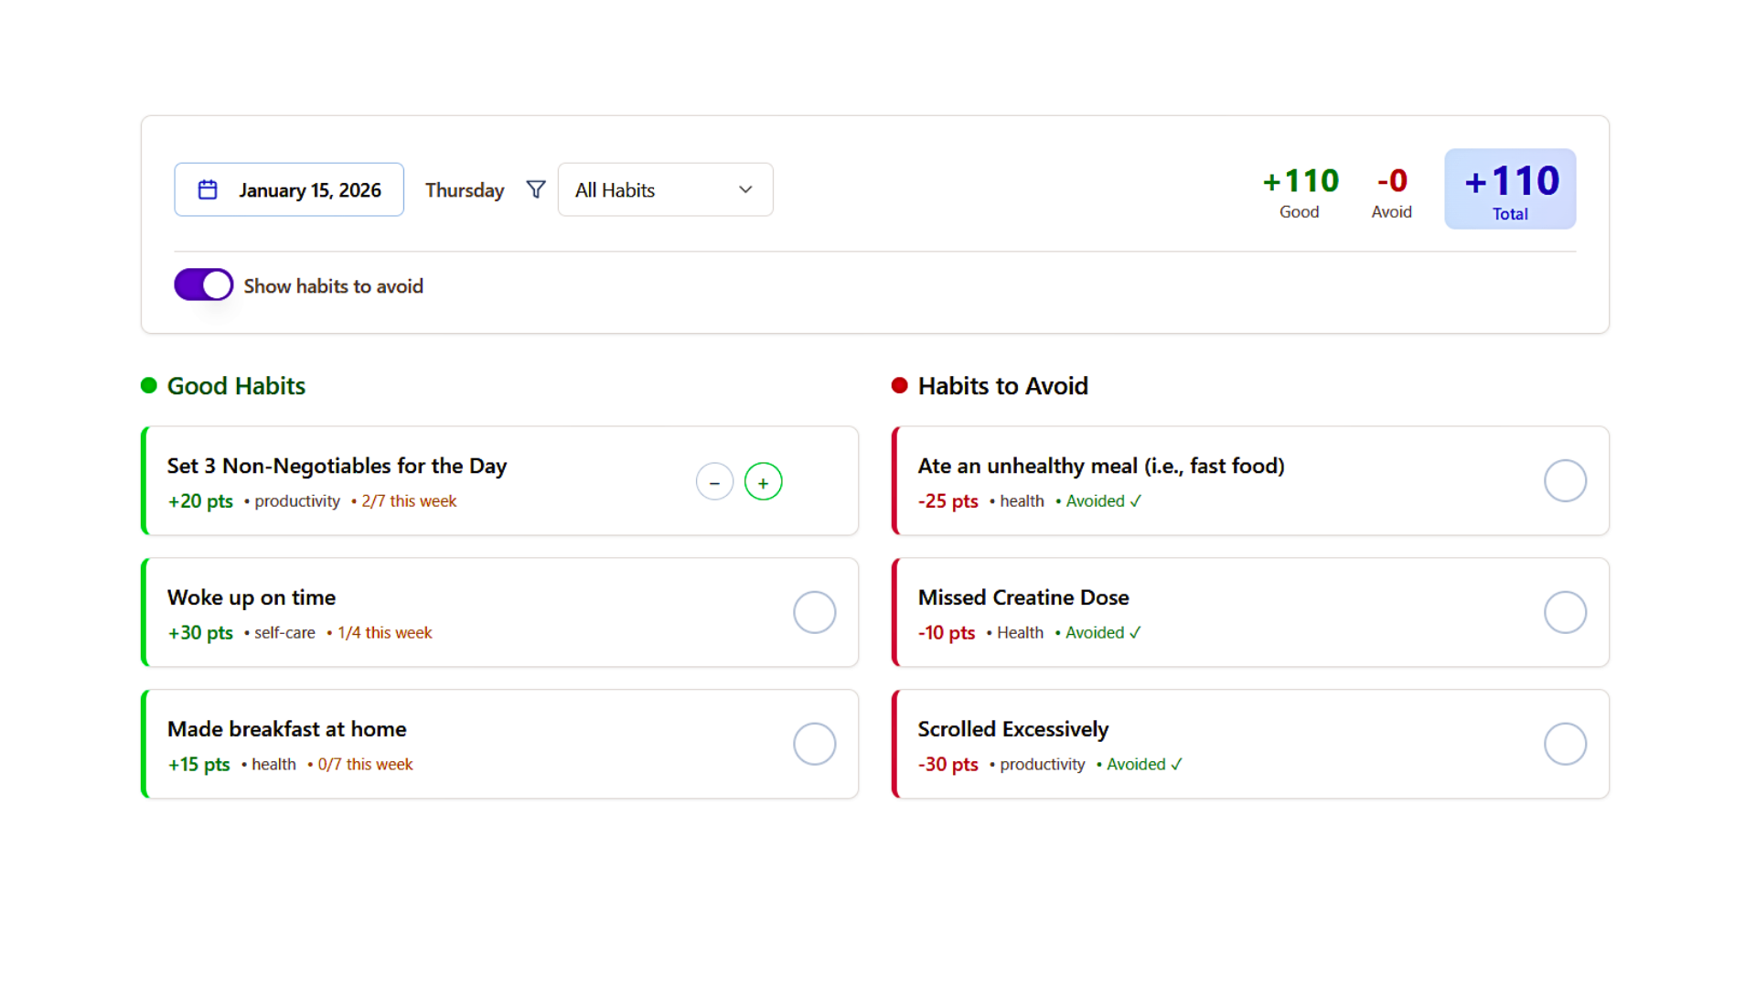Toggle off Show habits to avoid switch
Viewport: 1756px width, 988px height.
coord(203,285)
